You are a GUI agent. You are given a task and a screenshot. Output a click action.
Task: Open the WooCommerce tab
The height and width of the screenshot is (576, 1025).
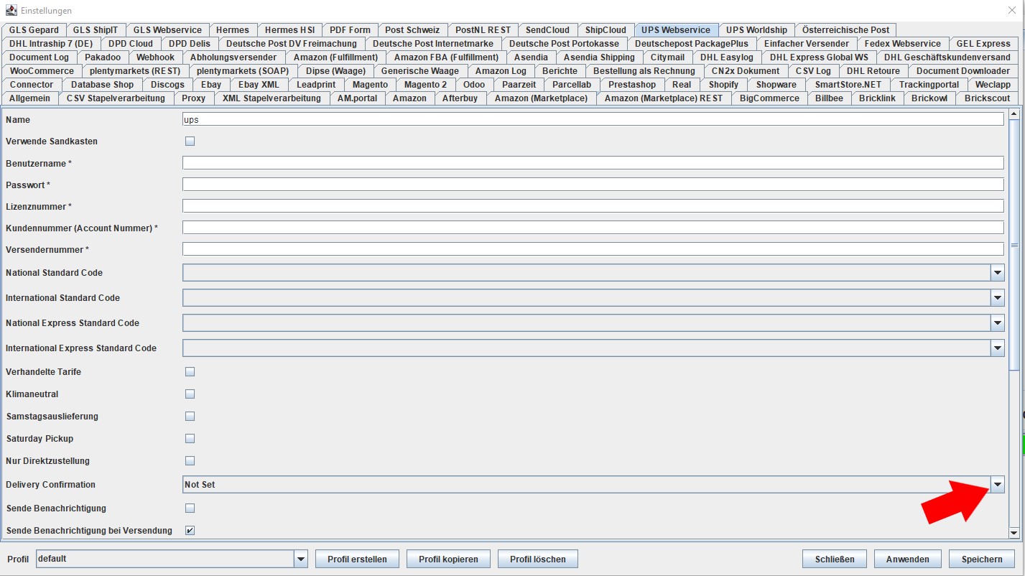[42, 71]
